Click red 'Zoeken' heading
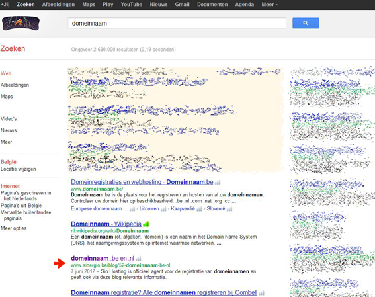The image size is (375, 297). tap(13, 48)
